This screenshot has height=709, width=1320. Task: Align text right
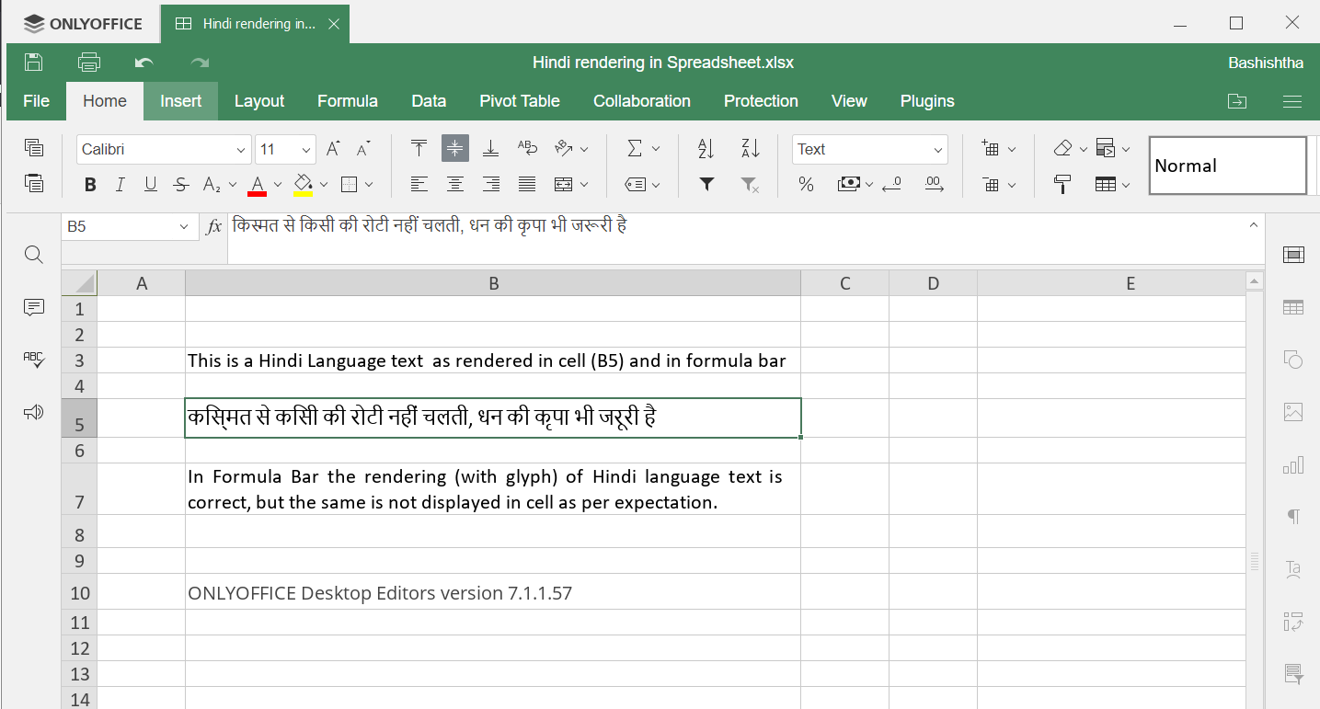tap(491, 185)
